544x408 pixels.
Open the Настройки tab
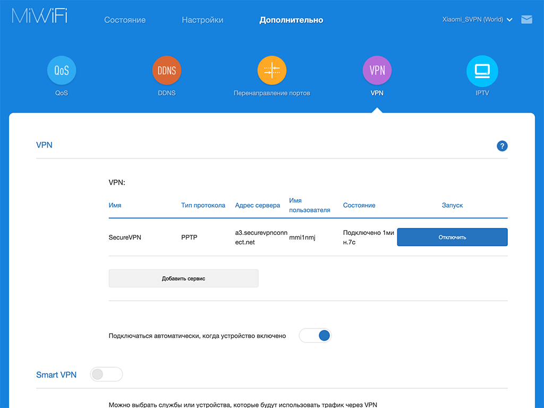(x=202, y=20)
